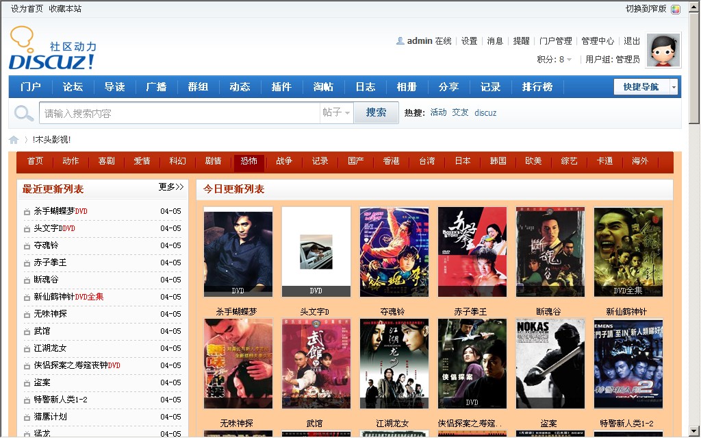This screenshot has width=701, height=438.
Task: Open the 设置 link
Action: tap(470, 41)
